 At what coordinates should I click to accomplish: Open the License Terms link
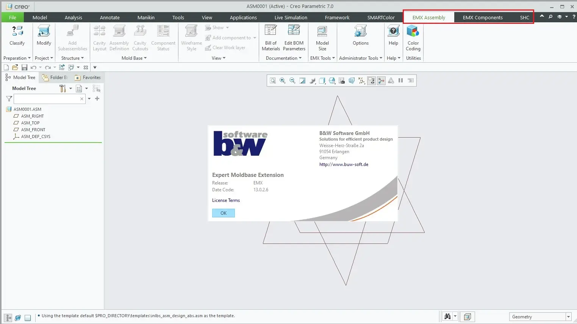tap(226, 200)
